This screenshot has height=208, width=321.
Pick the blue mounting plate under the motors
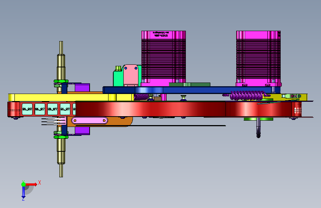191,90
